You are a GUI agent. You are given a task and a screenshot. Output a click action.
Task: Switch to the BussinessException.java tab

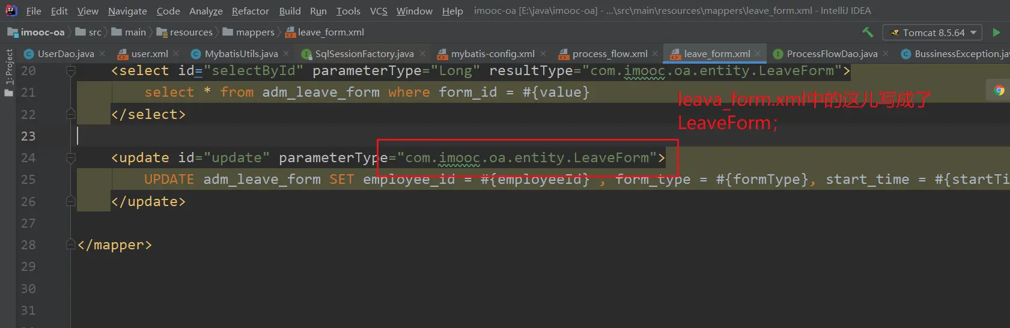(955, 53)
